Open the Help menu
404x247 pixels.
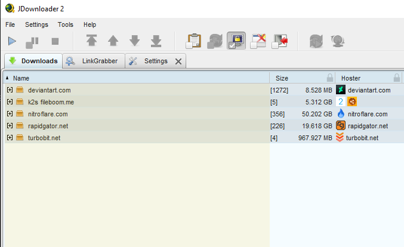[90, 24]
